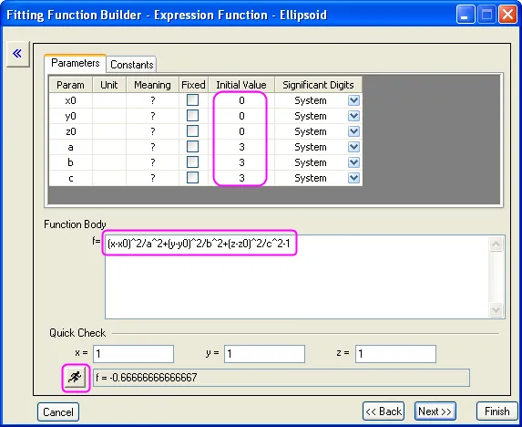
Task: Click the Meaning column header
Action: (152, 85)
